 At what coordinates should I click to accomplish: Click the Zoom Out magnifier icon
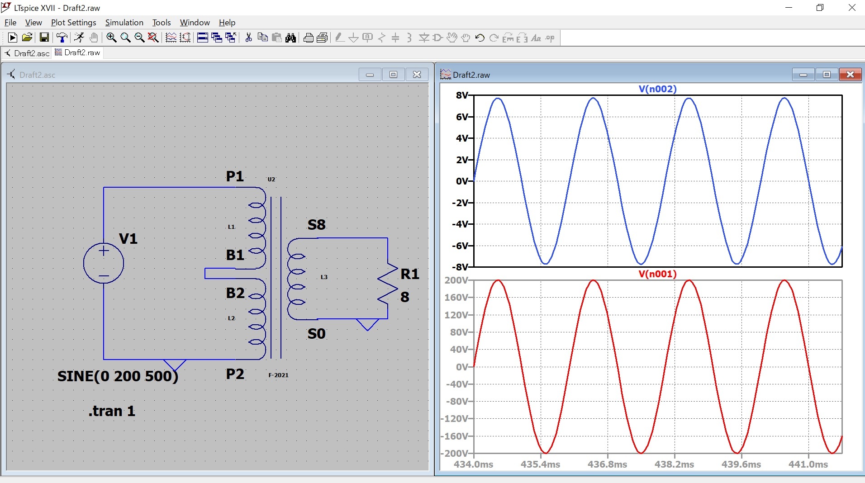(139, 38)
